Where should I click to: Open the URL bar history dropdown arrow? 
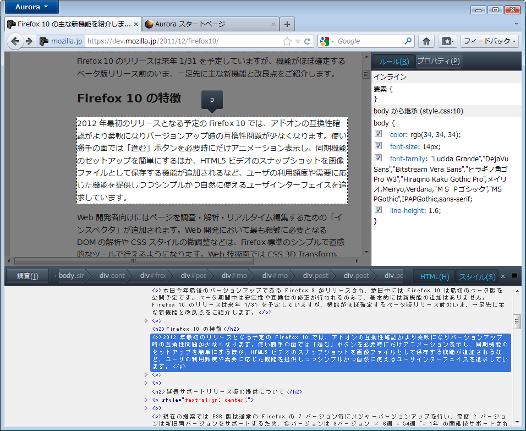click(298, 42)
